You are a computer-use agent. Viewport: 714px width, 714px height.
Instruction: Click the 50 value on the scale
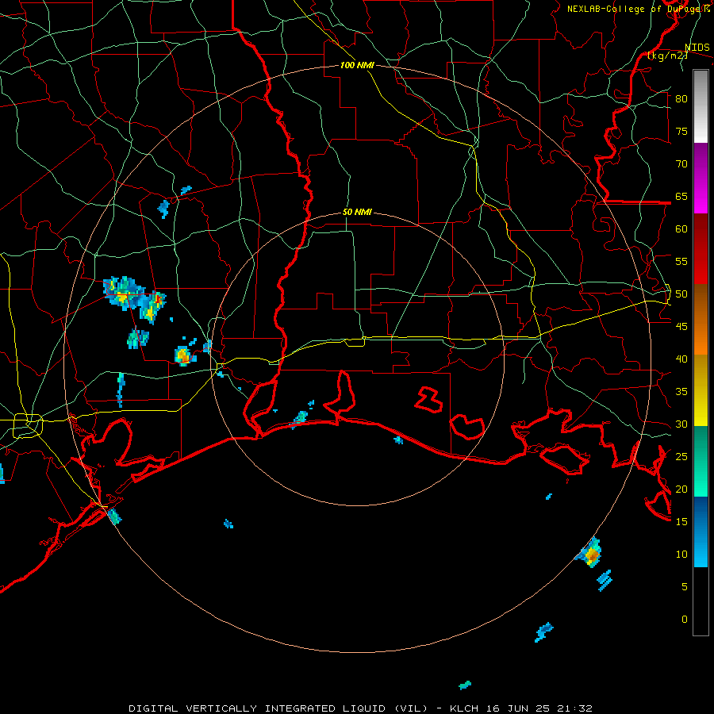(681, 294)
